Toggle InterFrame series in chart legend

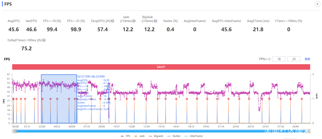pos(193,136)
